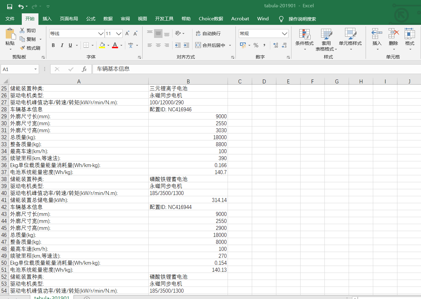Expand the Name Box dropdown

click(35, 69)
